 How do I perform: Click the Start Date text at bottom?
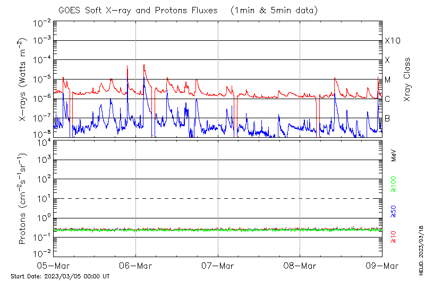60,276
